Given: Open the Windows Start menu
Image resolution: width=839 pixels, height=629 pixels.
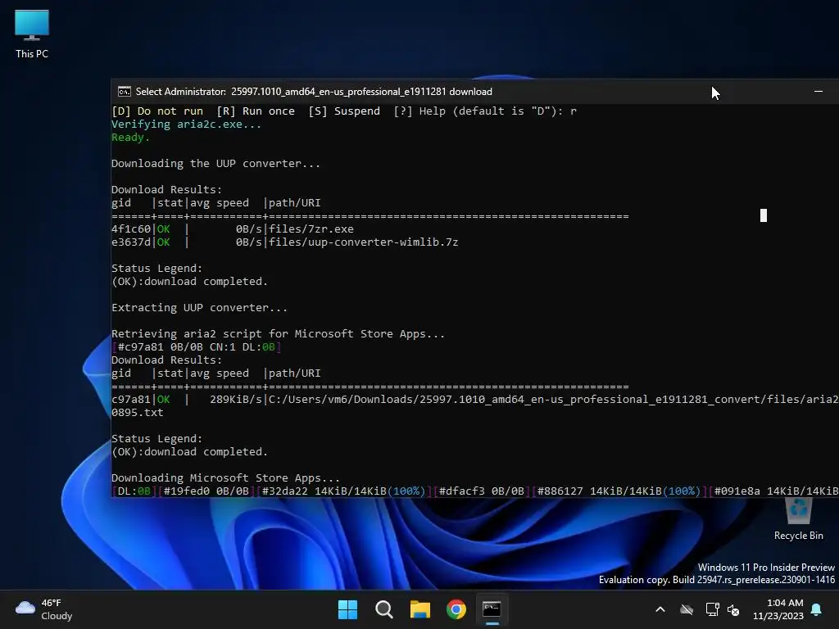Looking at the screenshot, I should [x=347, y=609].
